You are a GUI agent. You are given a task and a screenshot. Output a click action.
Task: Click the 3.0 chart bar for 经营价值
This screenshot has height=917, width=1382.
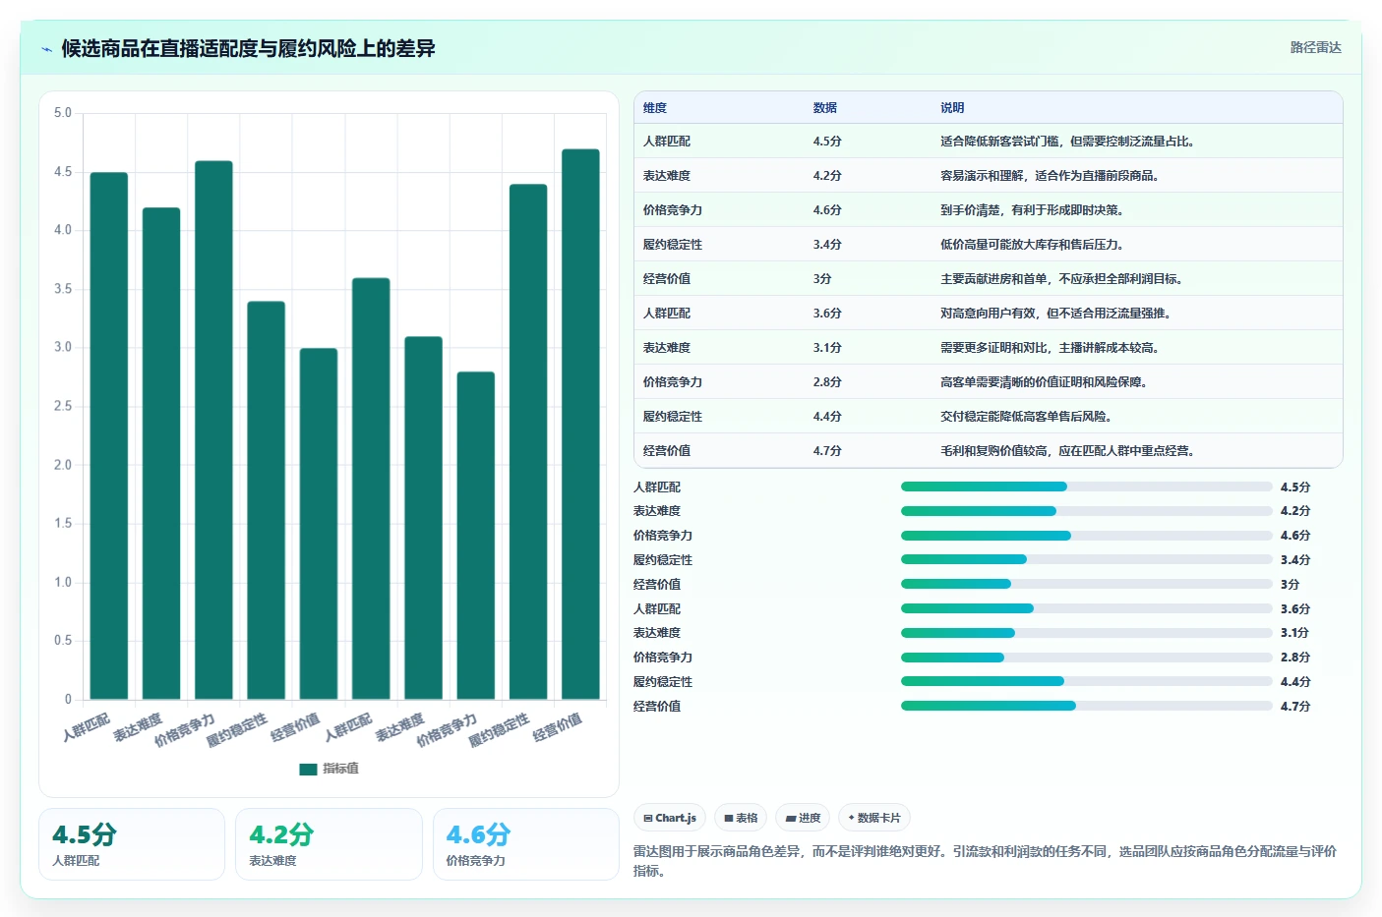pos(319,524)
